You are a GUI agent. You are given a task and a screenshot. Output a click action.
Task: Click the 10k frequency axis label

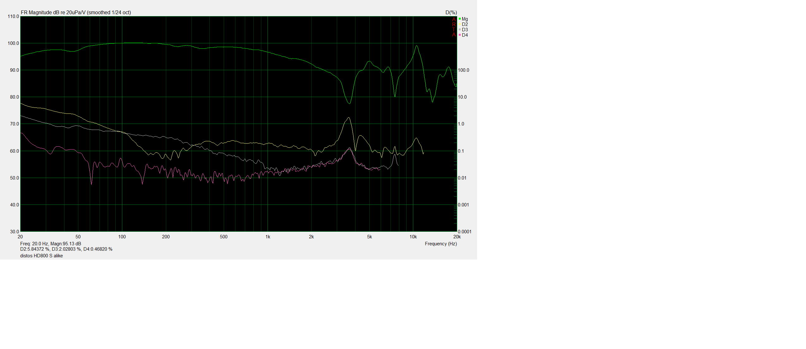[413, 237]
